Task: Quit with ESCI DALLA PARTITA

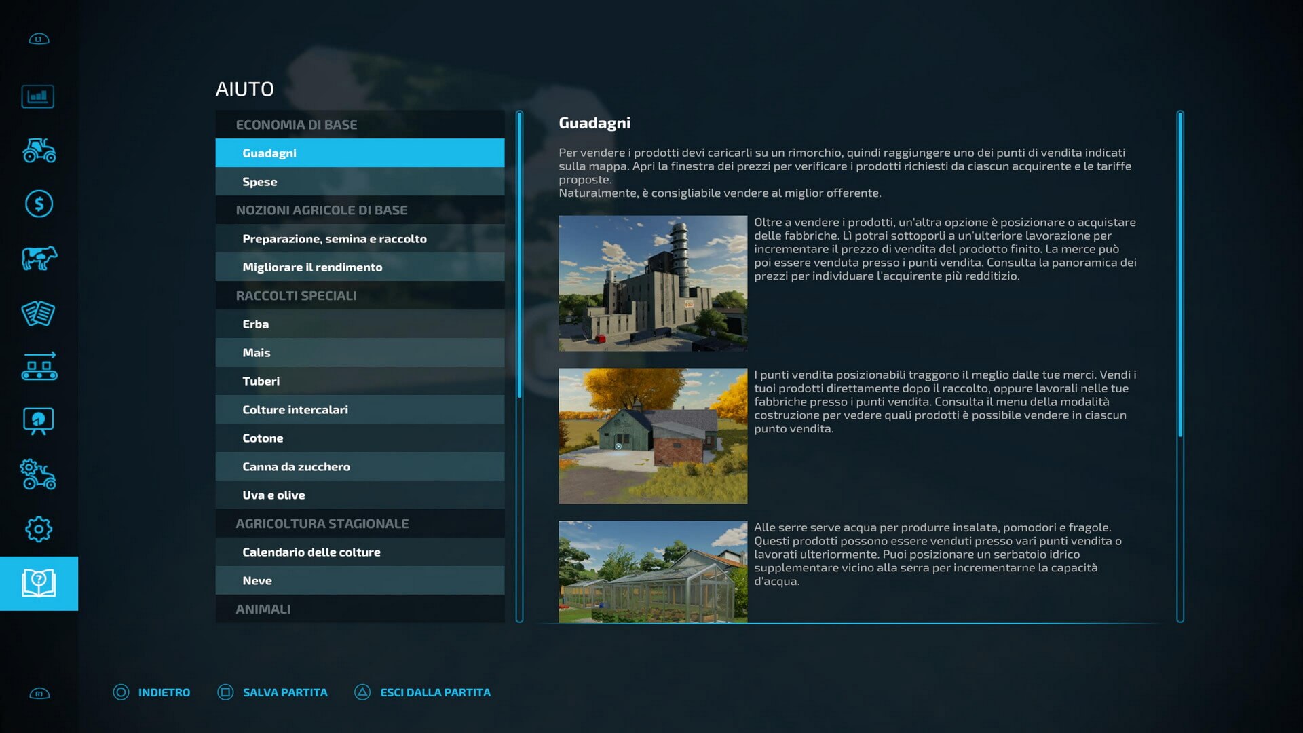Action: tap(435, 692)
